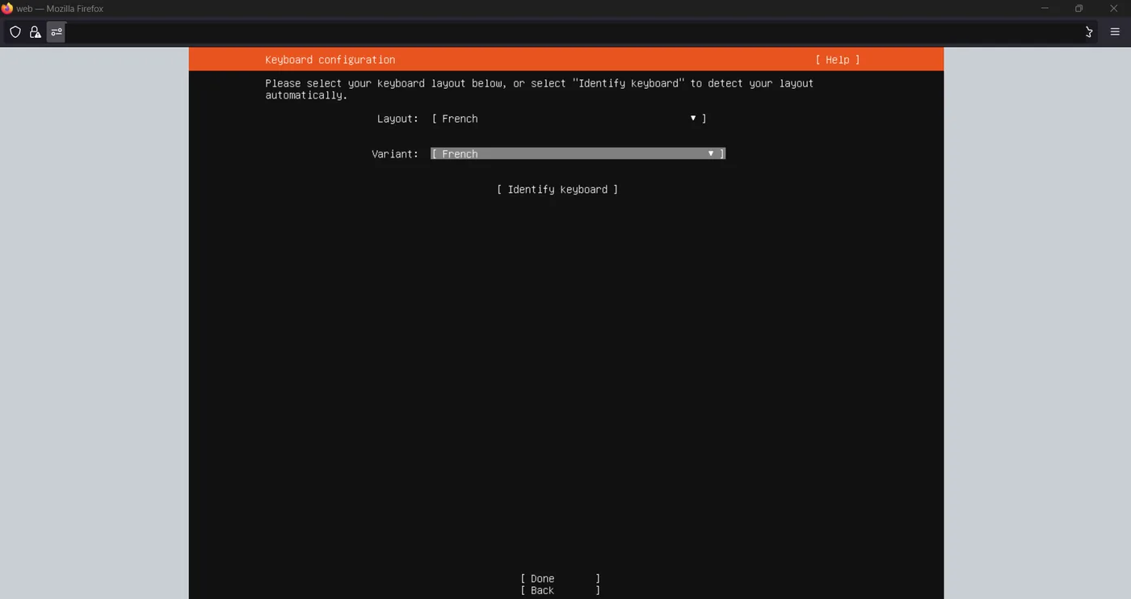Click the Variant dropdown arrow
This screenshot has height=599, width=1131.
tap(711, 153)
